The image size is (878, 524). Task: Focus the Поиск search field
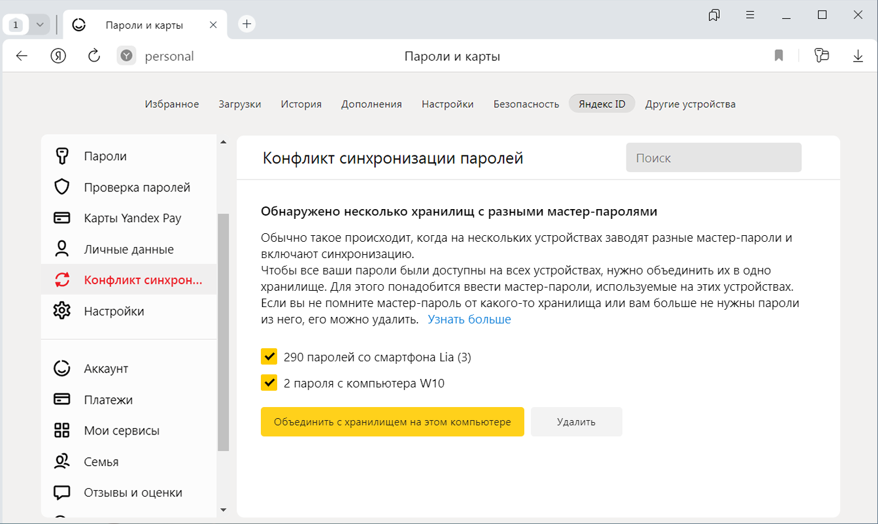(x=713, y=157)
